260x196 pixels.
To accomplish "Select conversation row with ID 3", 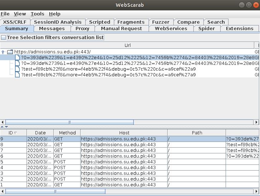I will click(130, 173).
